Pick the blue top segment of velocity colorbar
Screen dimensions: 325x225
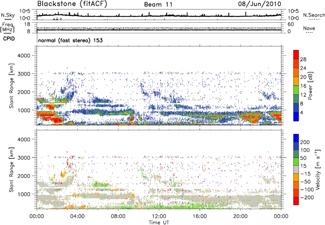coord(296,138)
